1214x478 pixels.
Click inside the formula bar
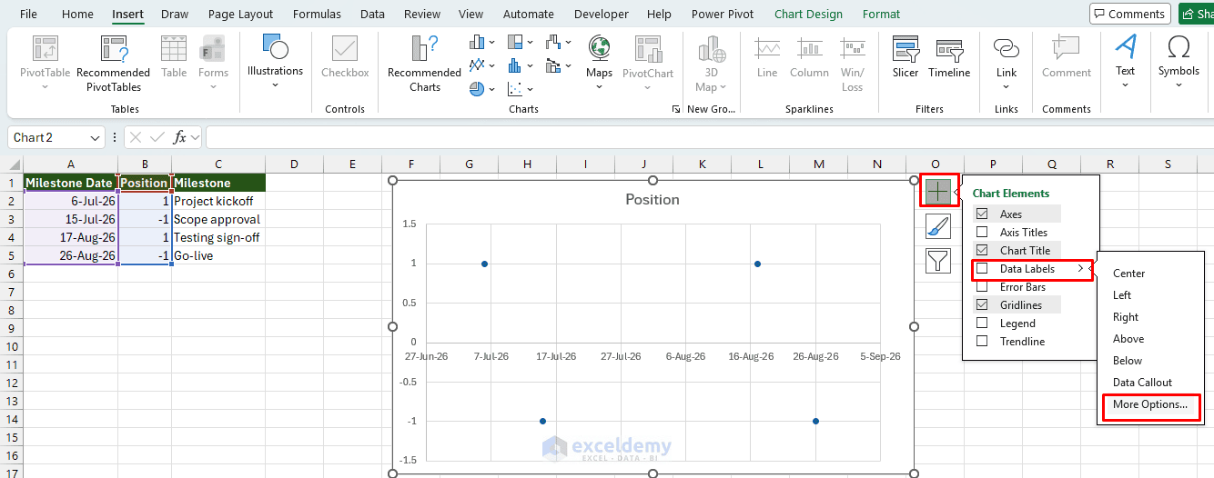[710, 138]
